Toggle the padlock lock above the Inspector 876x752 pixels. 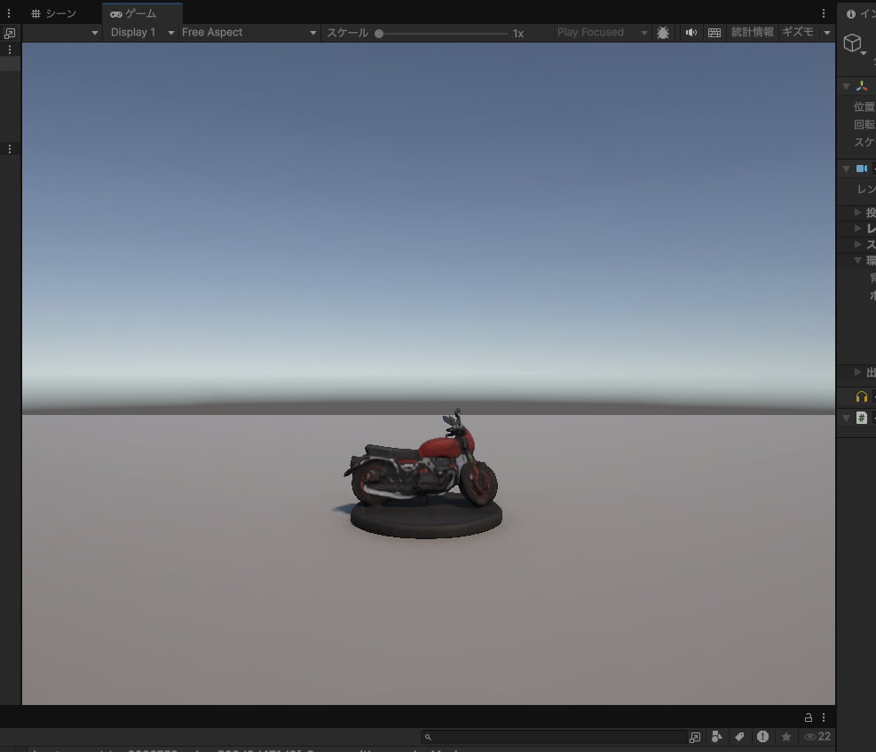click(x=808, y=717)
